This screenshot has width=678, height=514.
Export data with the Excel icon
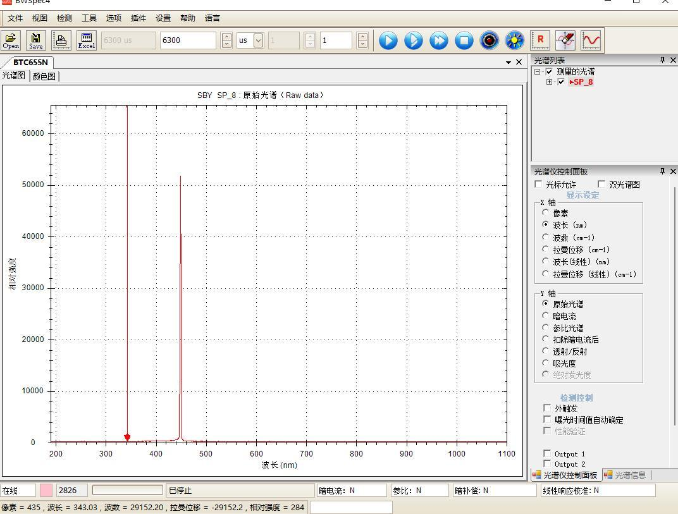(x=87, y=40)
